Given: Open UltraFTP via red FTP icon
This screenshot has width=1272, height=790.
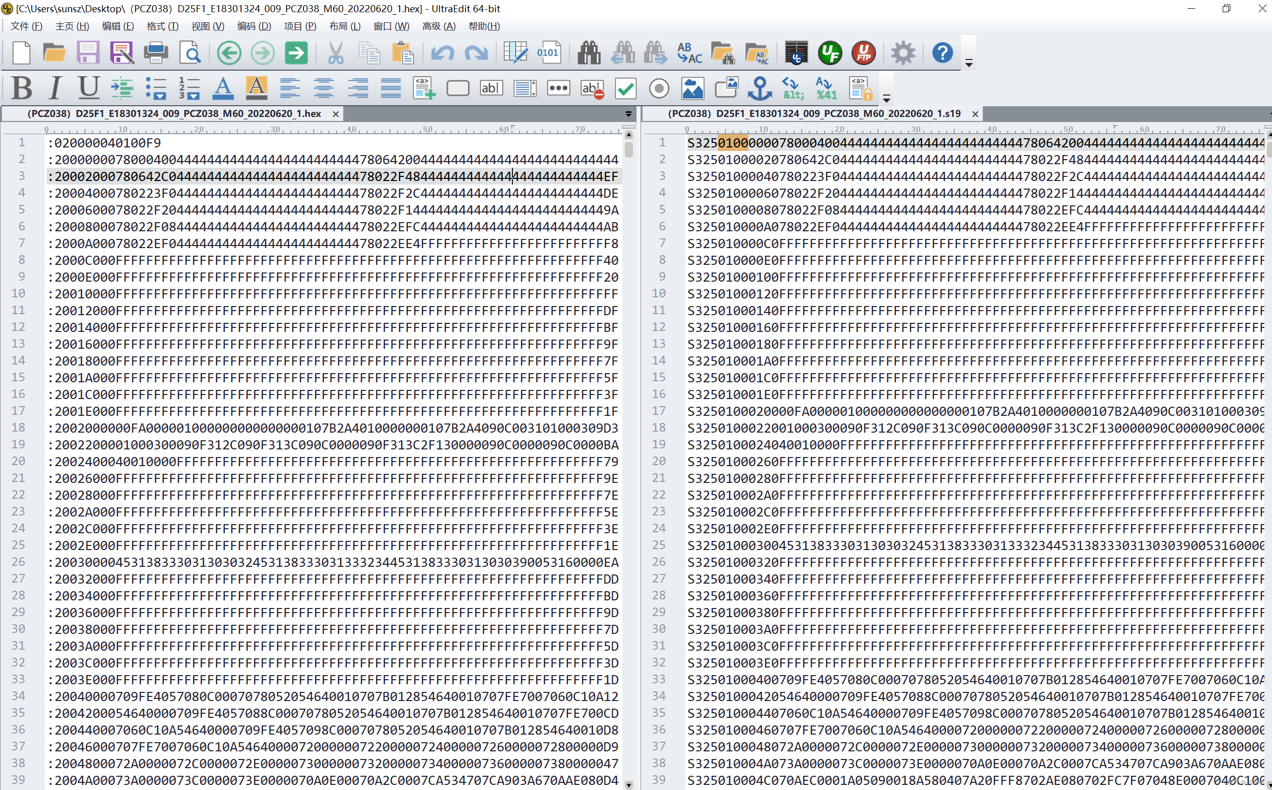Looking at the screenshot, I should click(x=863, y=53).
